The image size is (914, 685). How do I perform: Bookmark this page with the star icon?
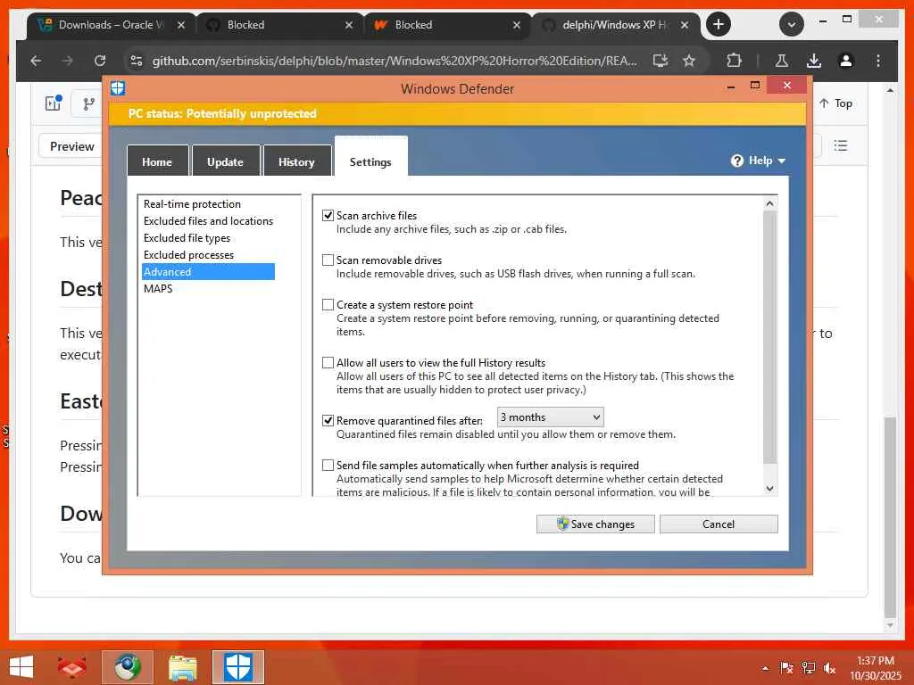pyautogui.click(x=689, y=61)
